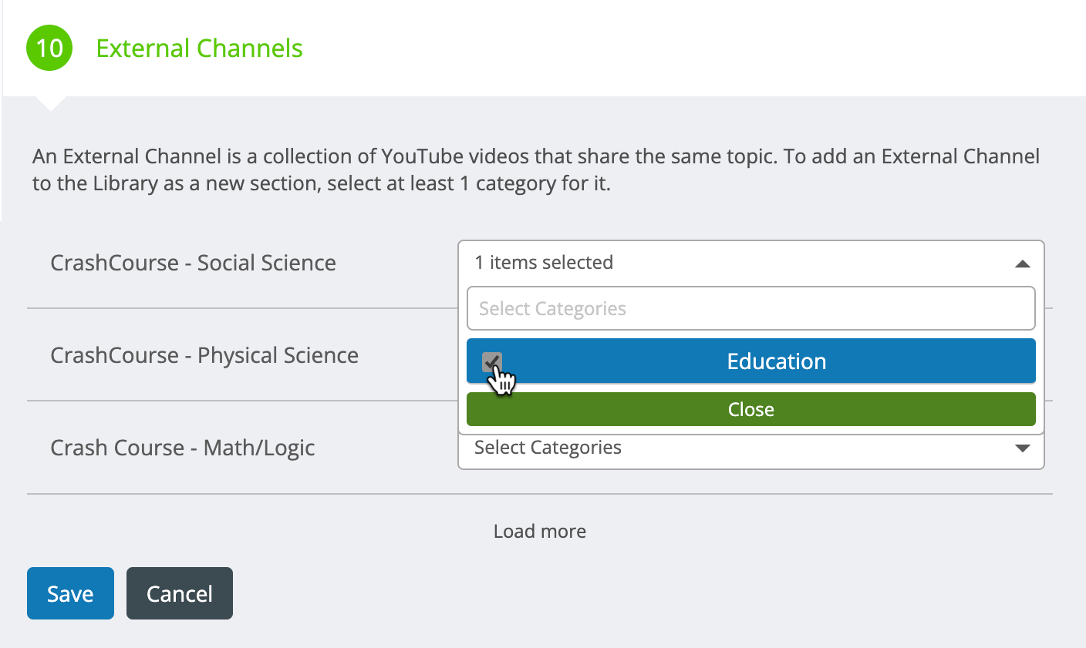Click the Crash Course - Math/Logic label
1086x648 pixels.
click(183, 448)
